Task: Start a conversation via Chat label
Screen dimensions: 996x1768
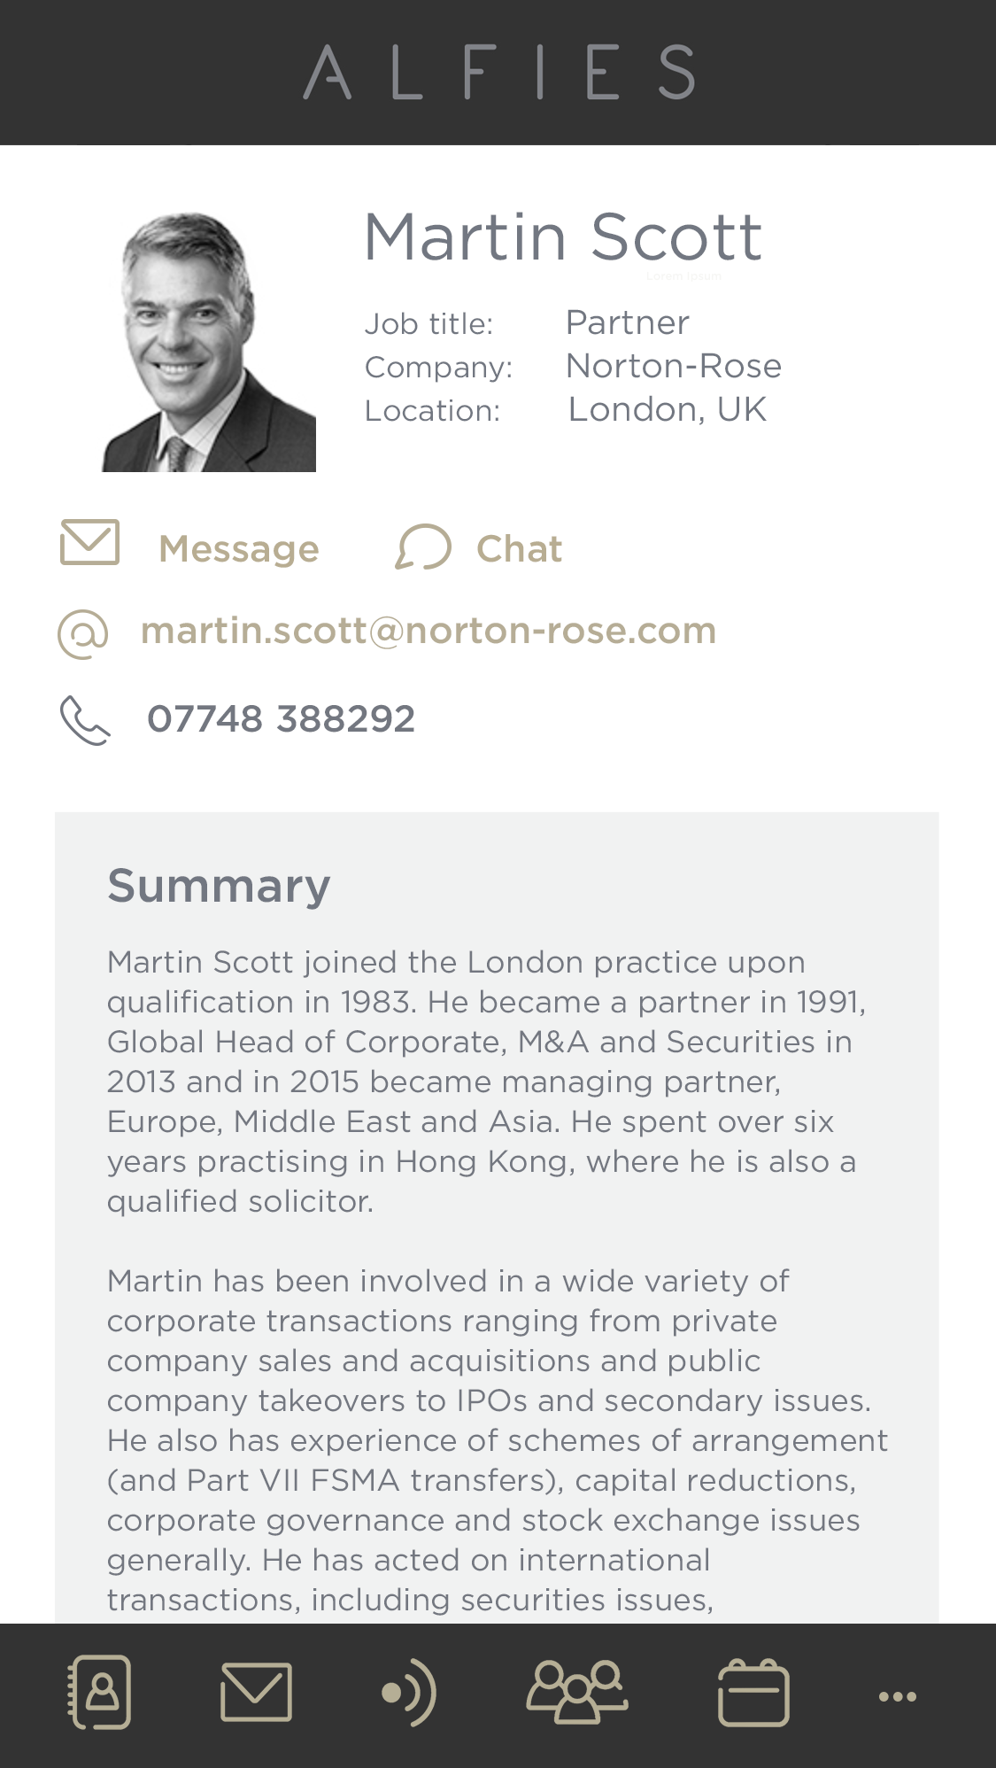Action: [x=519, y=549]
